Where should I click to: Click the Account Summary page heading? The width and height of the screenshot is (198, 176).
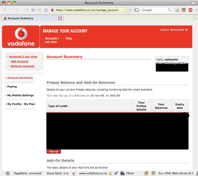click(x=64, y=57)
